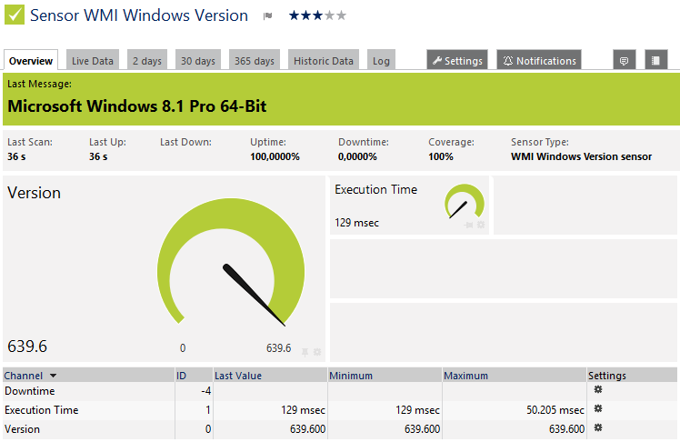Image resolution: width=680 pixels, height=442 pixels.
Task: Open gear settings on Execution Time gauge
Action: click(x=481, y=225)
